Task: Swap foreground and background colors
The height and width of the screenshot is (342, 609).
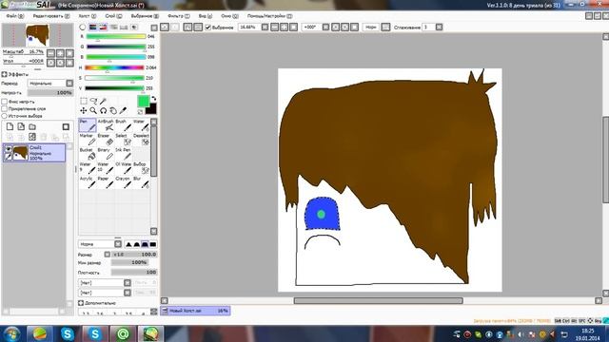Action: pos(154,99)
